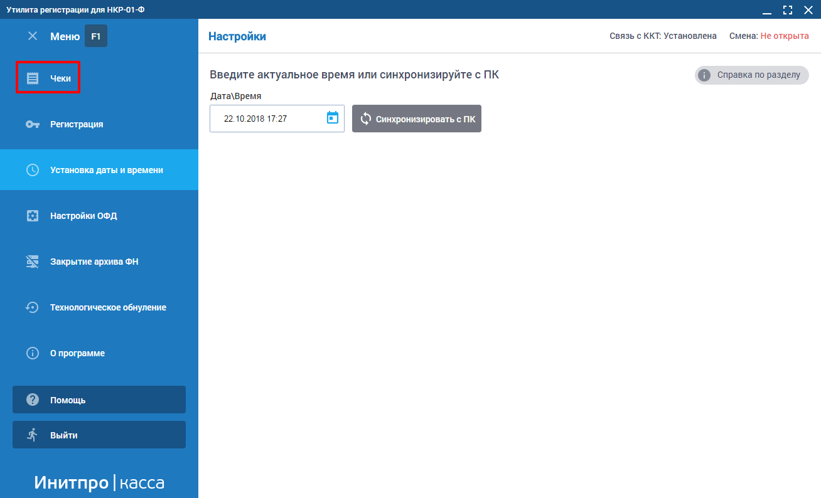Screen dimensions: 821x498
Task: Select Технологическое обнуление
Action: (99, 307)
